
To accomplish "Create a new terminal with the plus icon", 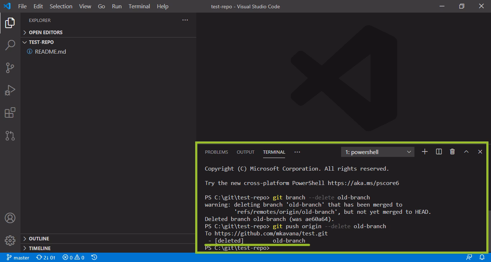I will coord(425,152).
